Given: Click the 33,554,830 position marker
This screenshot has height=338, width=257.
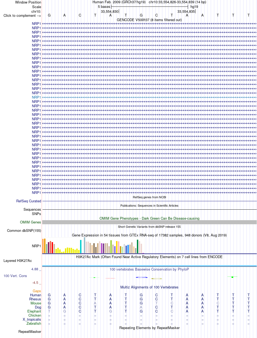Looking at the screenshot, I should pos(110,11).
